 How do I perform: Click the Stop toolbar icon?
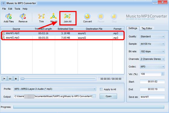click(114, 17)
